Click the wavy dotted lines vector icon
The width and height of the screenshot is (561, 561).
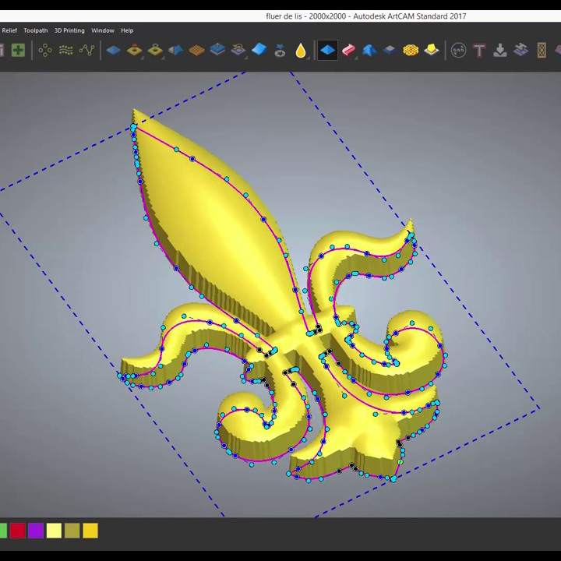pos(66,51)
